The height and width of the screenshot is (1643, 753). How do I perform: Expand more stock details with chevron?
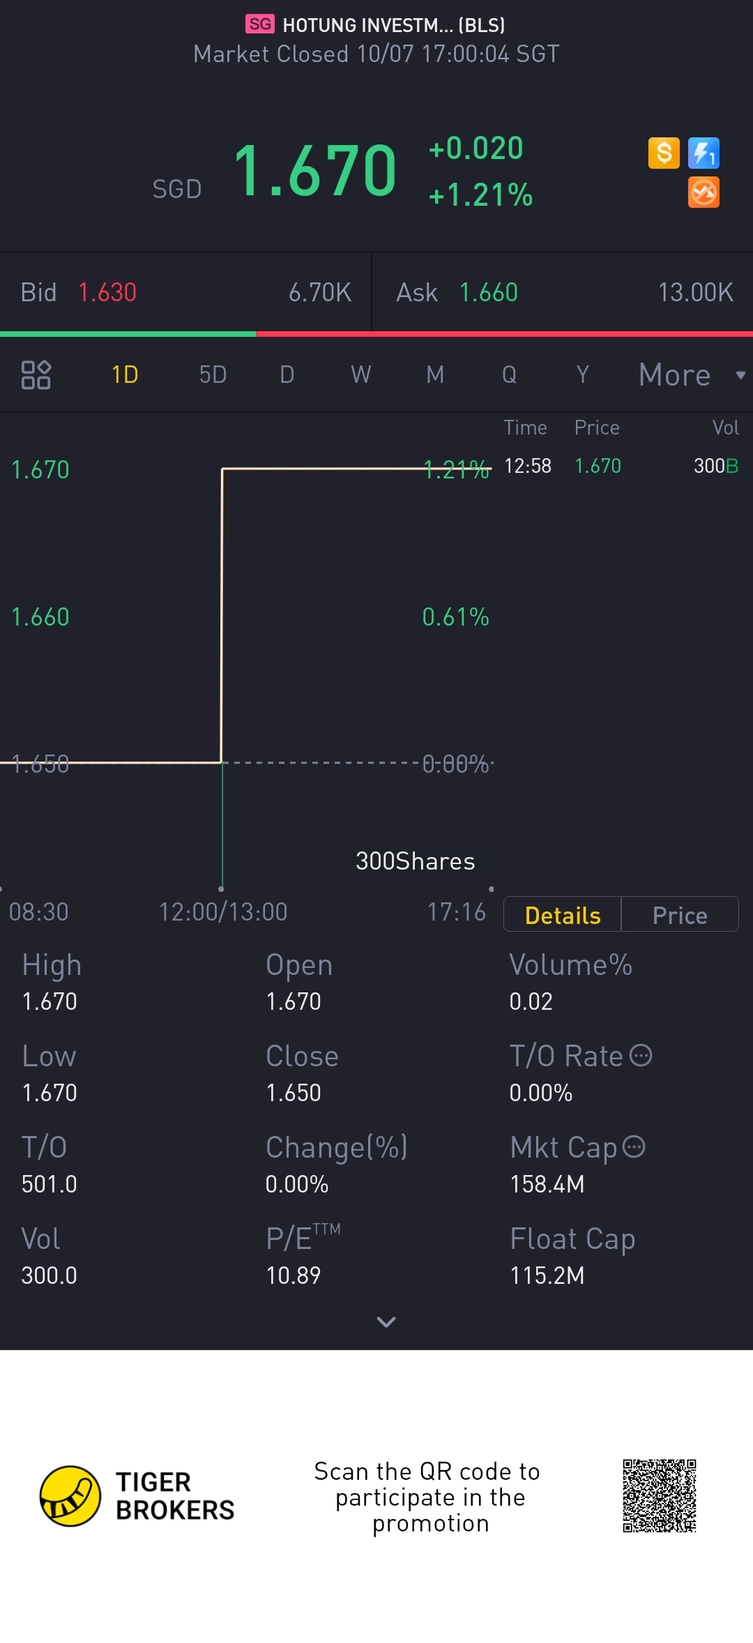pyautogui.click(x=386, y=1322)
